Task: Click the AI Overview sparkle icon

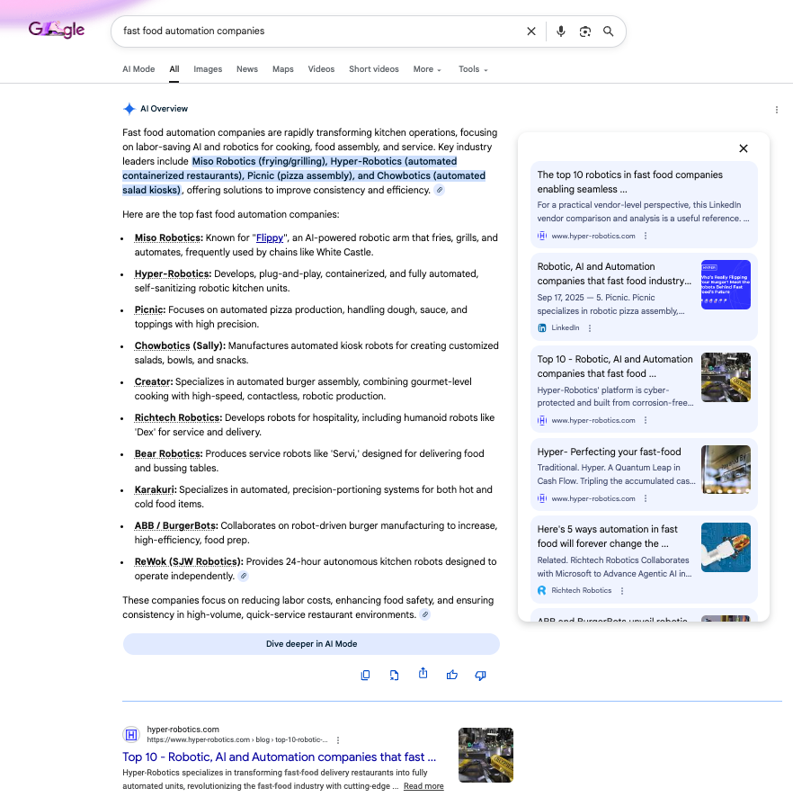Action: pyautogui.click(x=129, y=109)
